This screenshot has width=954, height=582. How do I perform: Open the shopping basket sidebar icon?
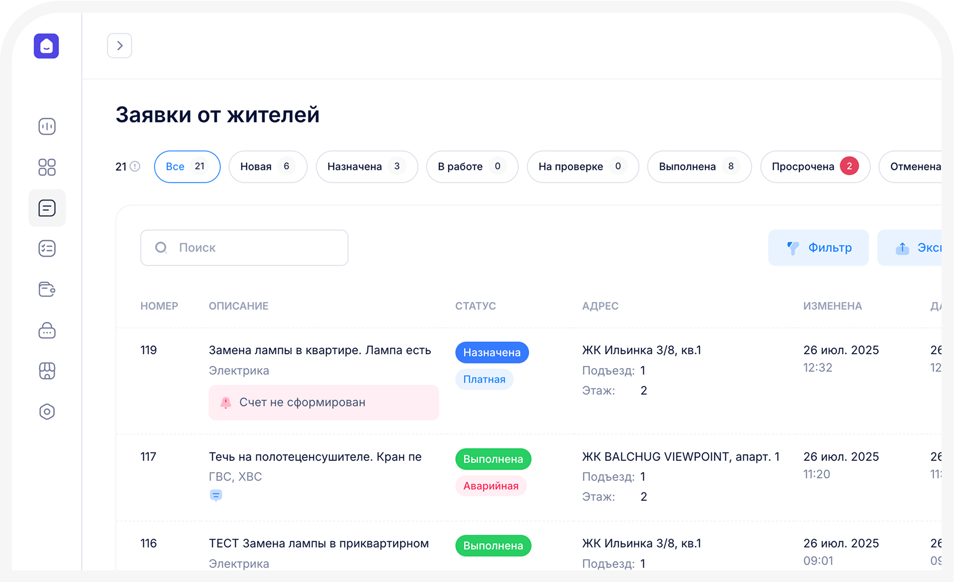pos(47,330)
